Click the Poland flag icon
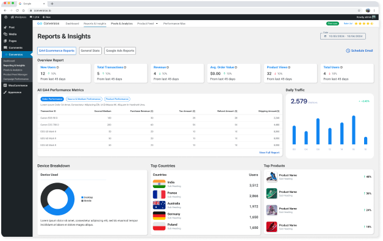Screen dimensions: 383x241 point(159,226)
